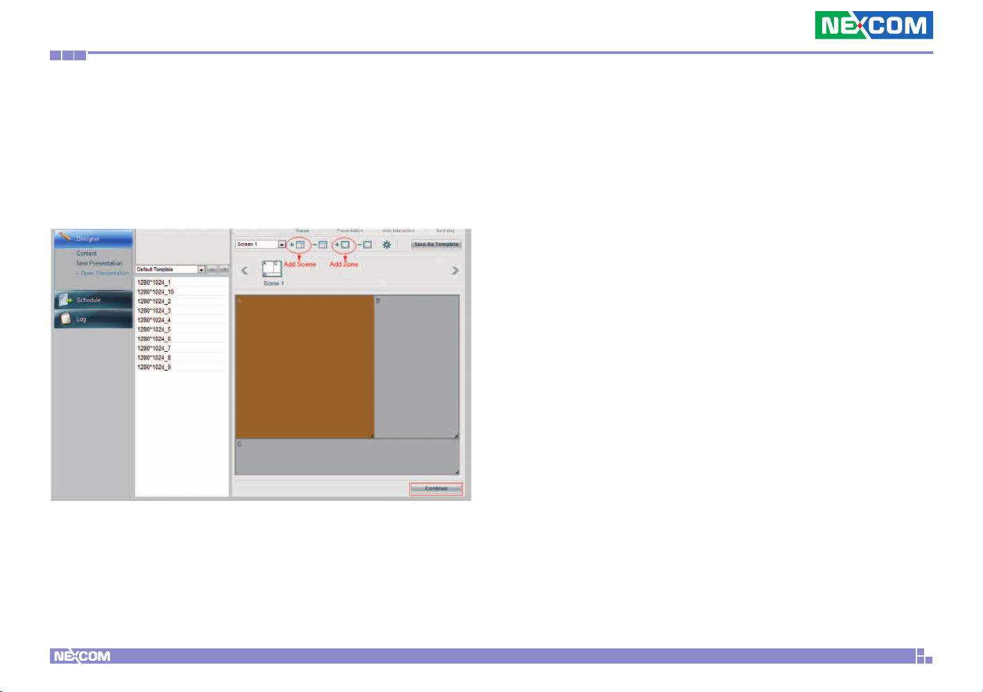Open the Log section
This screenshot has width=983, height=692.
point(94,319)
